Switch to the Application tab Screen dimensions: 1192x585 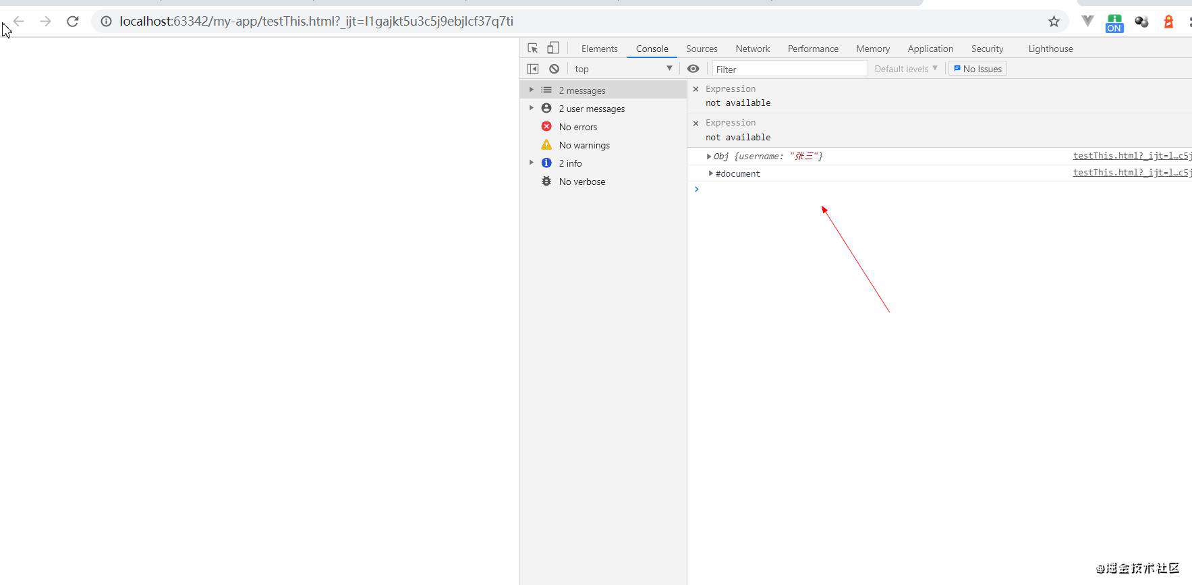[x=930, y=49]
